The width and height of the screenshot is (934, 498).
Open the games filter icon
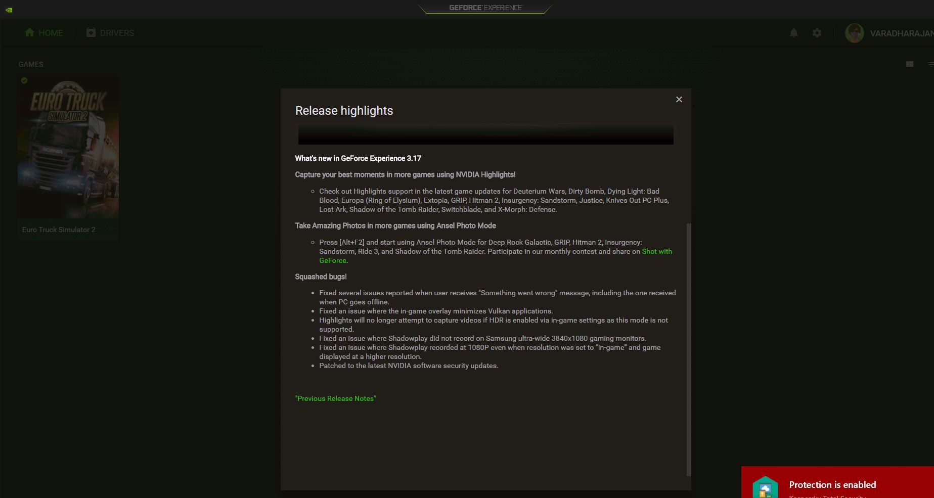930,64
